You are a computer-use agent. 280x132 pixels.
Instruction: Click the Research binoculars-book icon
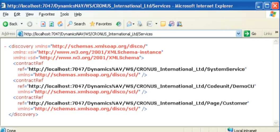point(180,24)
